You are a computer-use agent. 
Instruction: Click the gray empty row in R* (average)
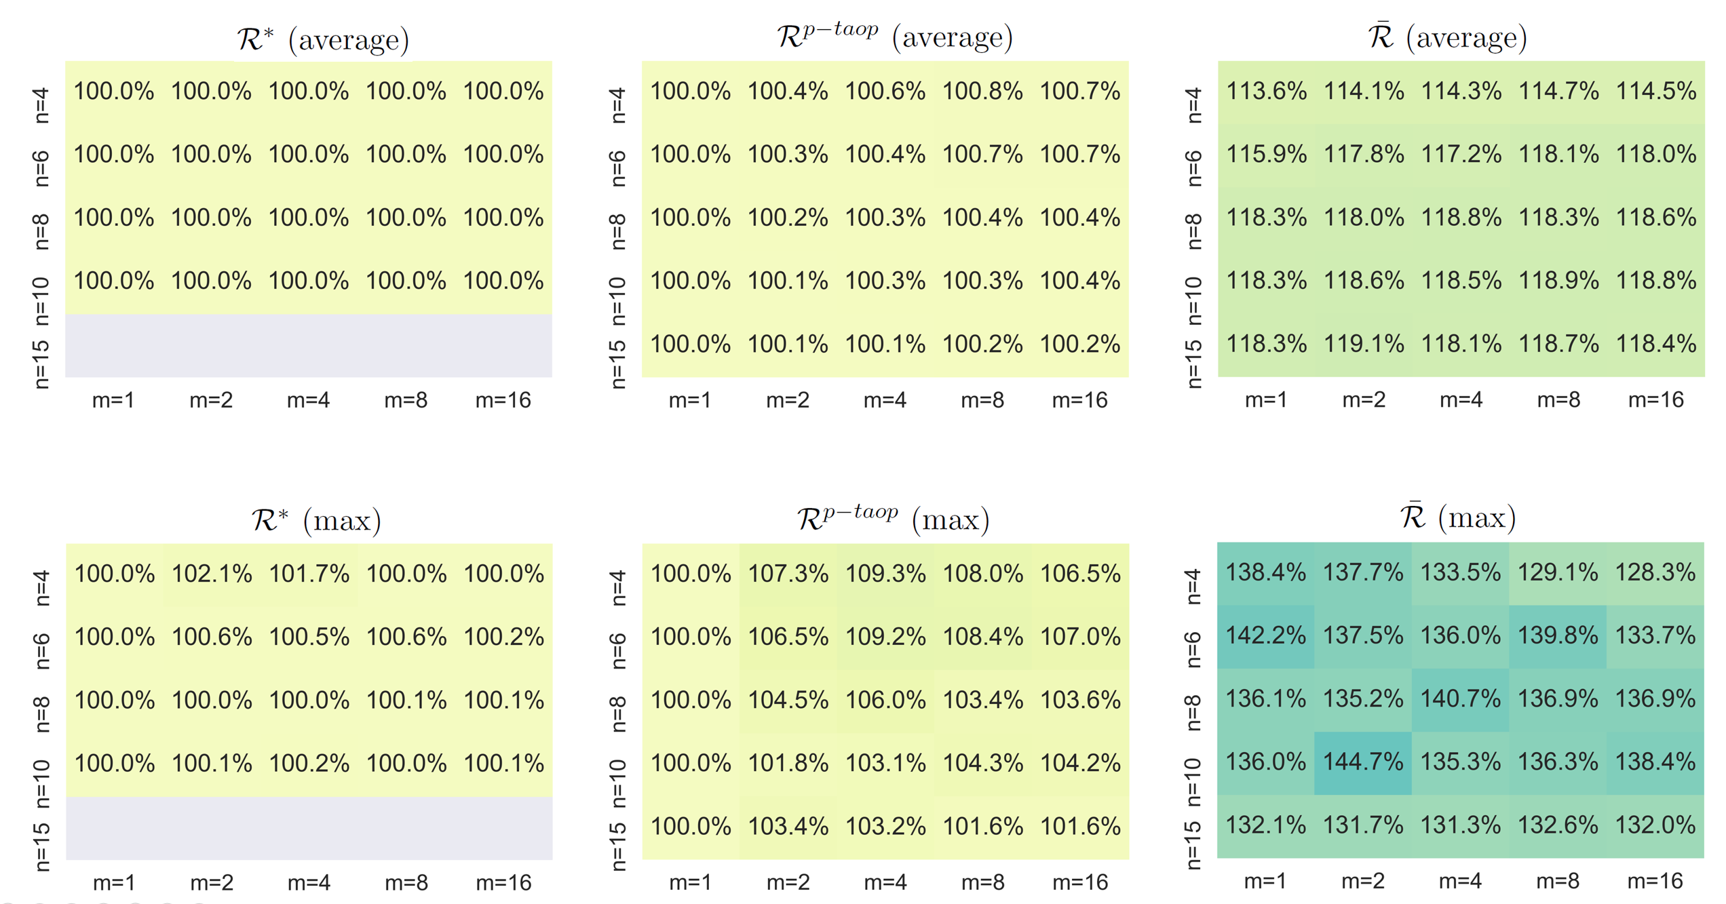click(x=309, y=345)
